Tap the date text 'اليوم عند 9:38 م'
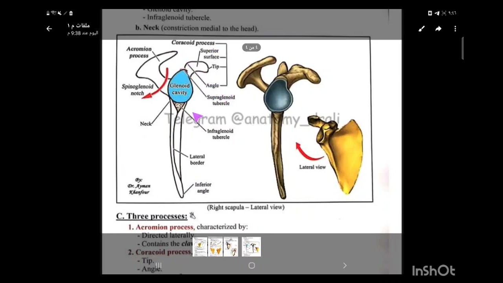This screenshot has width=503, height=283. click(x=83, y=33)
